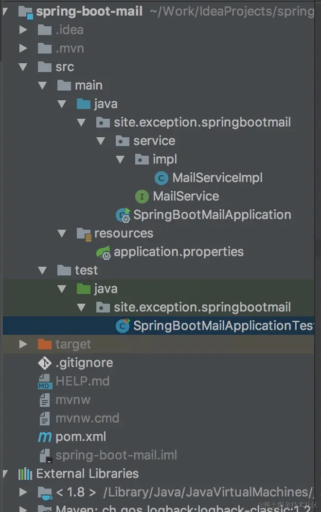Click the application.properties Spring leaf icon
This screenshot has height=512, width=321.
[104, 253]
